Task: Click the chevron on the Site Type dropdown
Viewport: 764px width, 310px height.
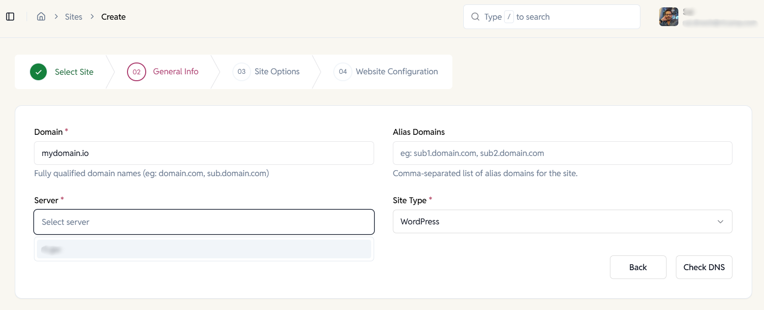Action: pyautogui.click(x=720, y=221)
